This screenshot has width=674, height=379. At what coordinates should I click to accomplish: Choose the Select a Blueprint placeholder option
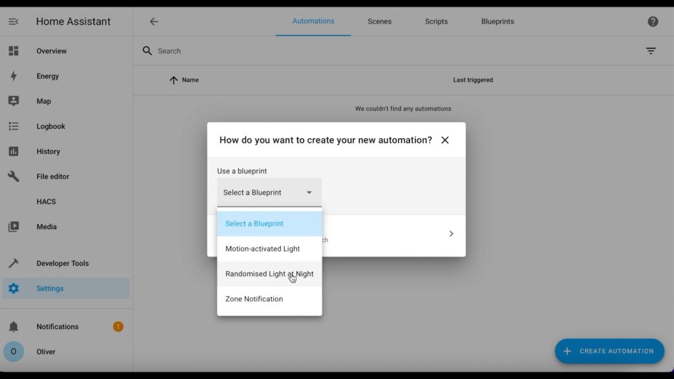269,224
